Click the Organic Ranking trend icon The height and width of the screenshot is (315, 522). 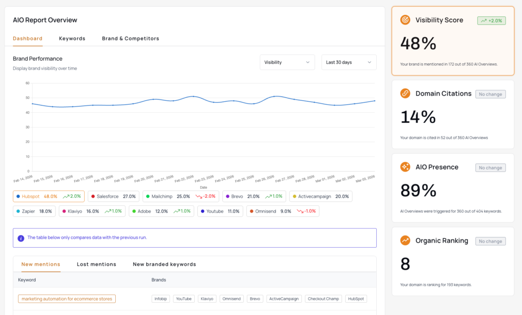[405, 240]
